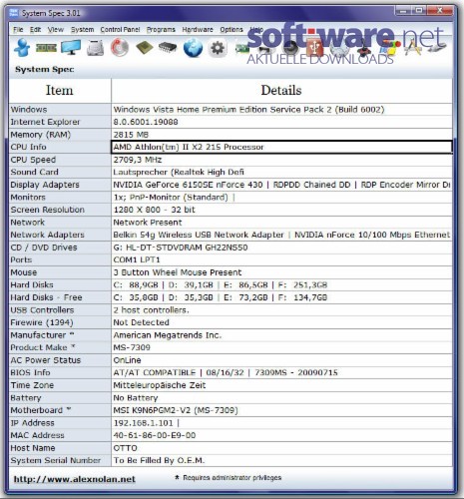Click the MSI K9N6PGM2-V2 (MS-7309) value
The height and width of the screenshot is (499, 464).
(176, 410)
